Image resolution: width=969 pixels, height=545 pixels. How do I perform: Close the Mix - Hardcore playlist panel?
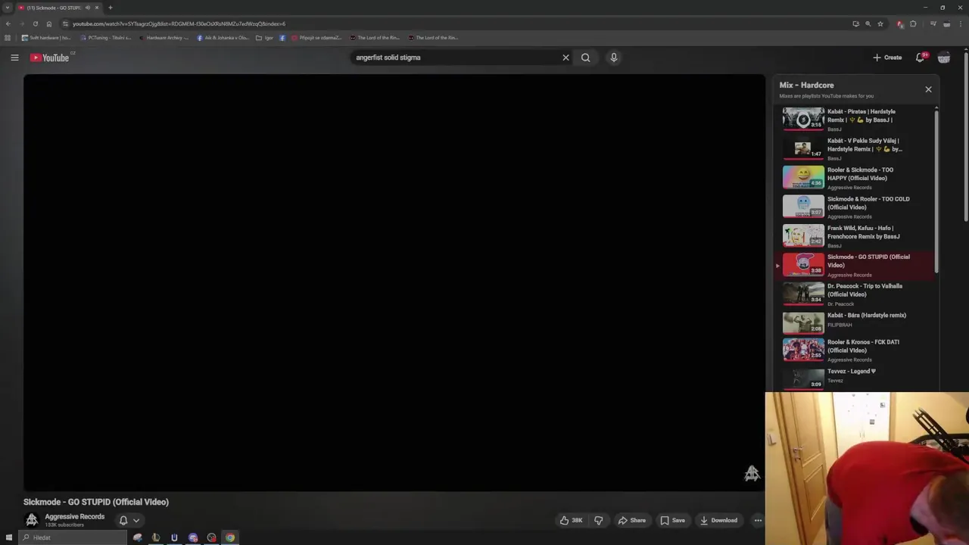point(928,89)
